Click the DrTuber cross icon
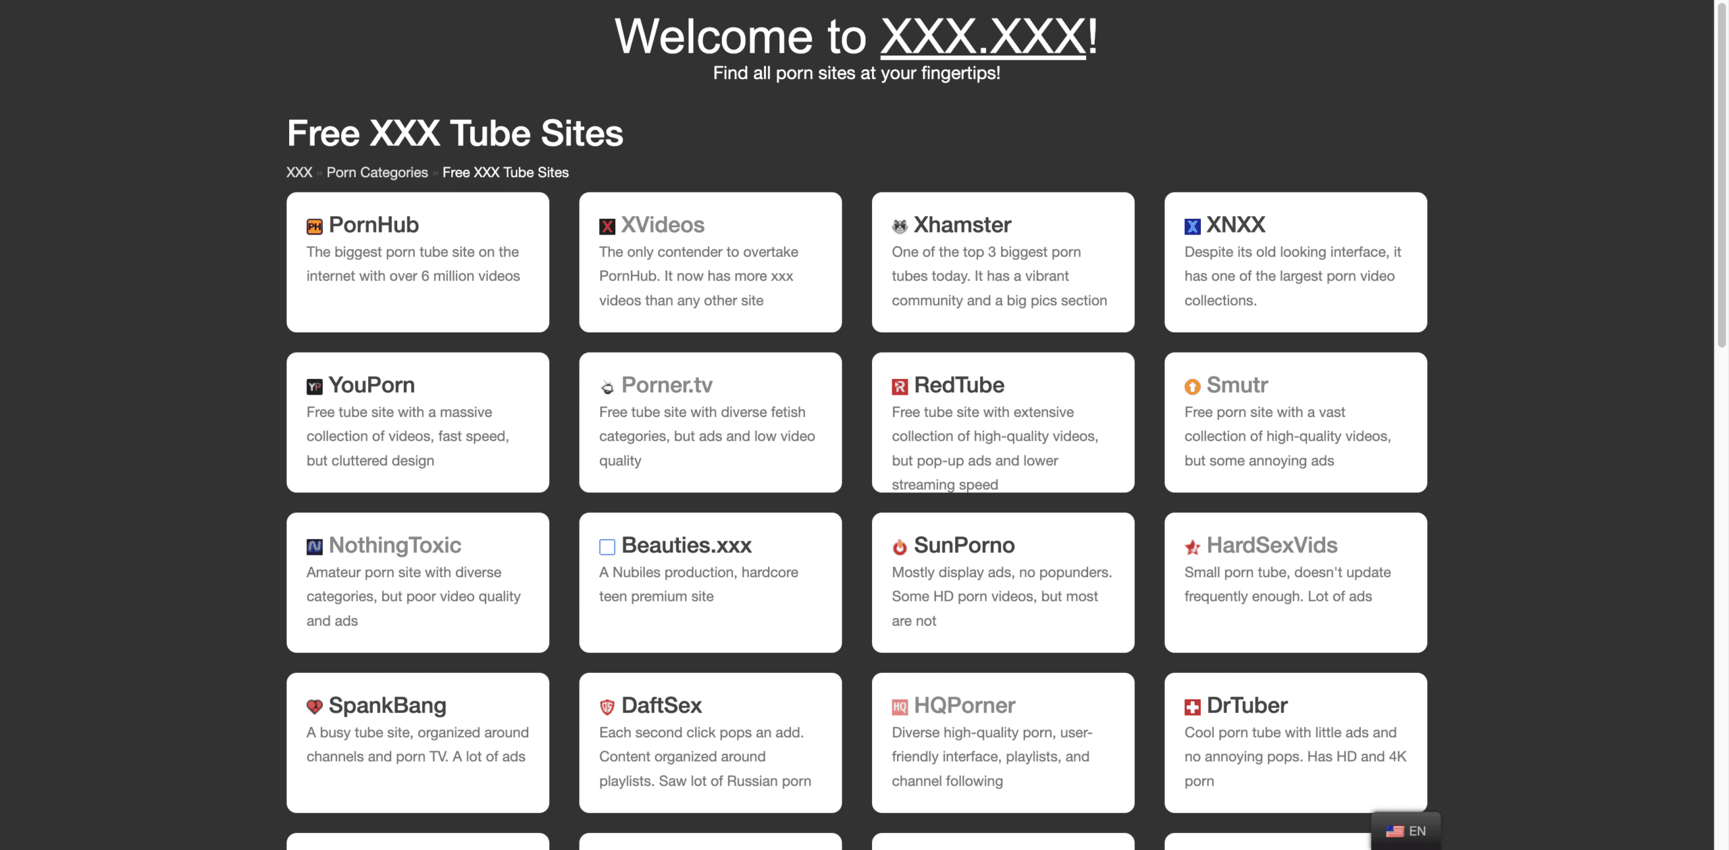The width and height of the screenshot is (1729, 850). coord(1191,706)
